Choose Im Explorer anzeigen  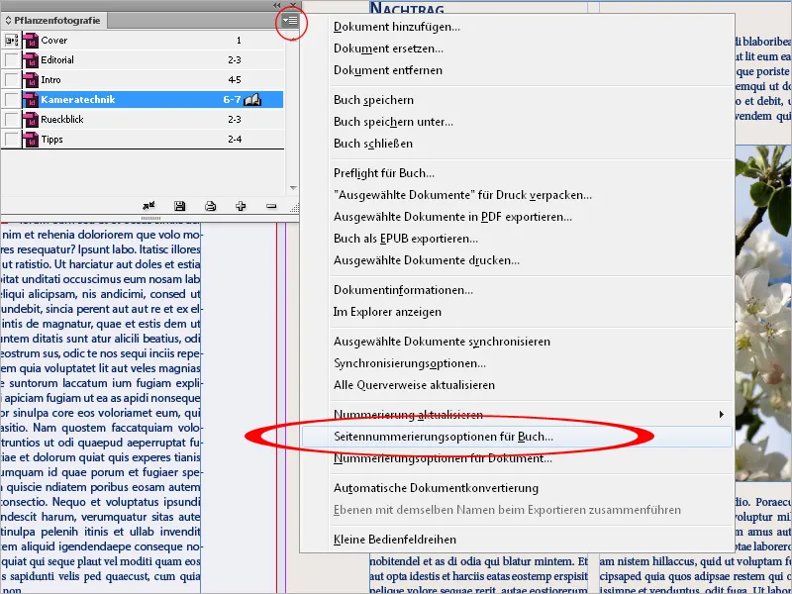tap(387, 312)
